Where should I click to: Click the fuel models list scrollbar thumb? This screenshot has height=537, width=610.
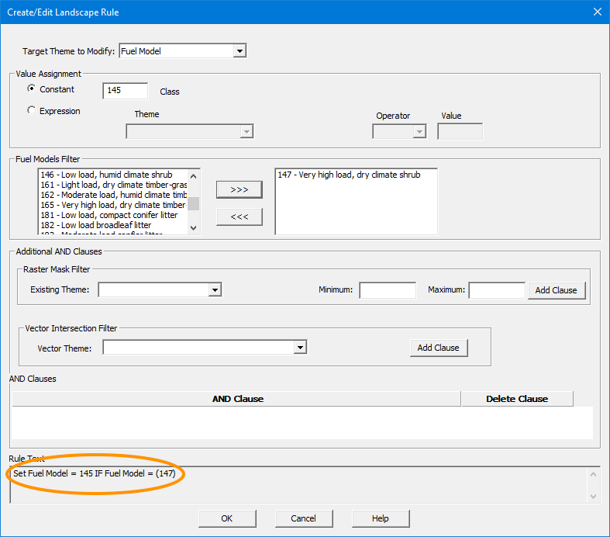pos(193,203)
